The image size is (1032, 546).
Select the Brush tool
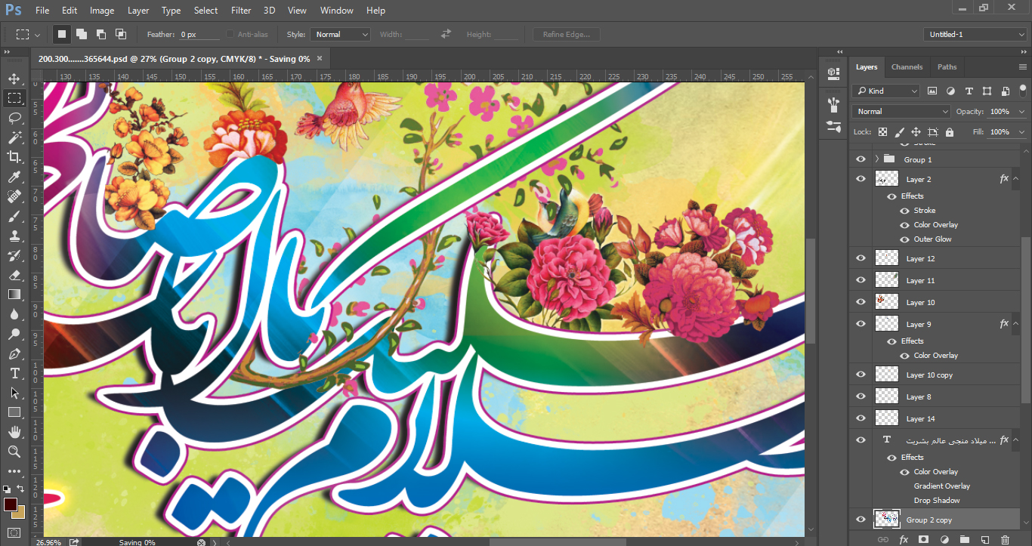(x=14, y=216)
